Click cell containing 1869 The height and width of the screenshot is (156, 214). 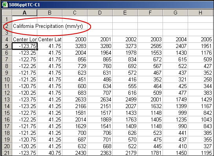pos(100,120)
